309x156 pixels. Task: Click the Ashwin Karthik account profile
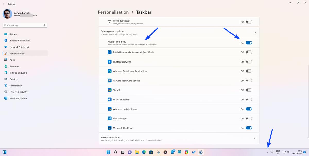22,14
